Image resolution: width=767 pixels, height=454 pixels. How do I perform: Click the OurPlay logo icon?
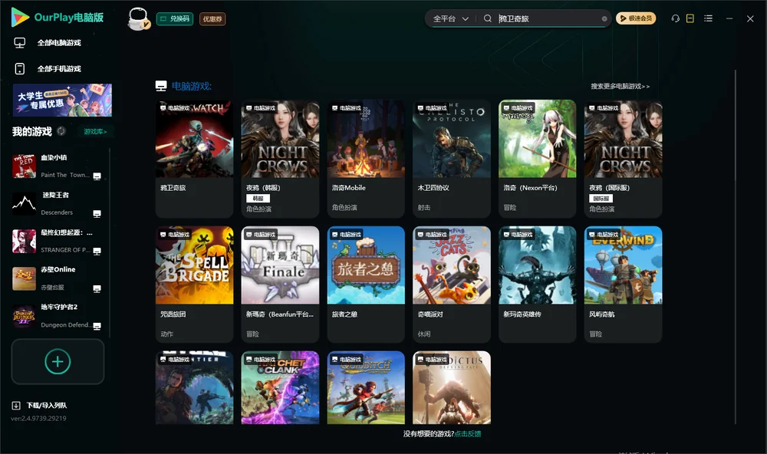point(20,18)
